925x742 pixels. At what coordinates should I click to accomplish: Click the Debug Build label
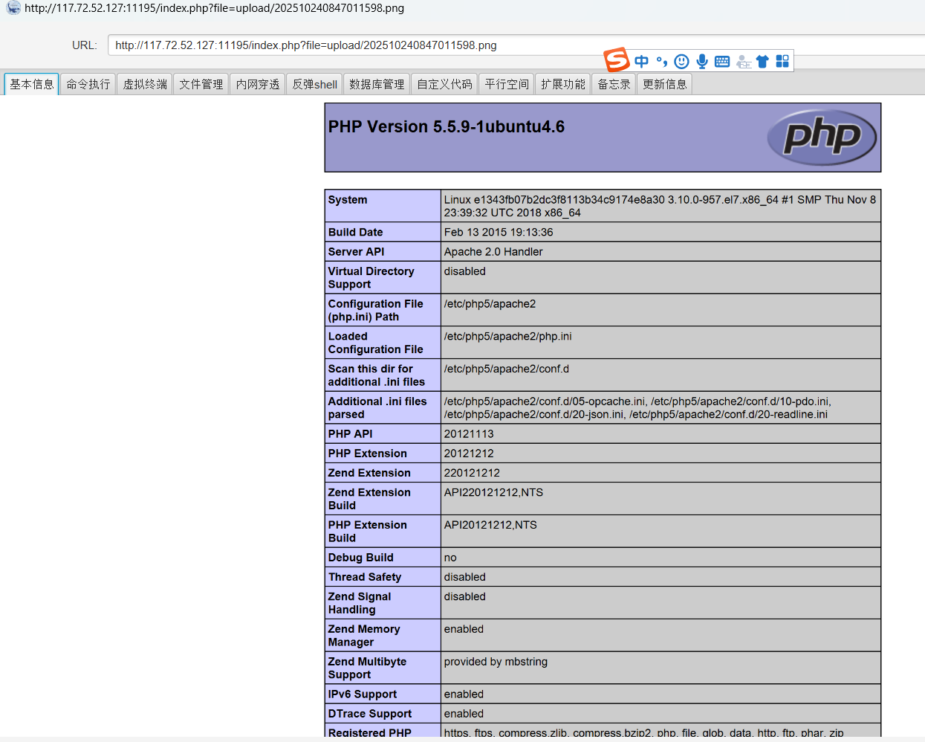[x=361, y=558]
